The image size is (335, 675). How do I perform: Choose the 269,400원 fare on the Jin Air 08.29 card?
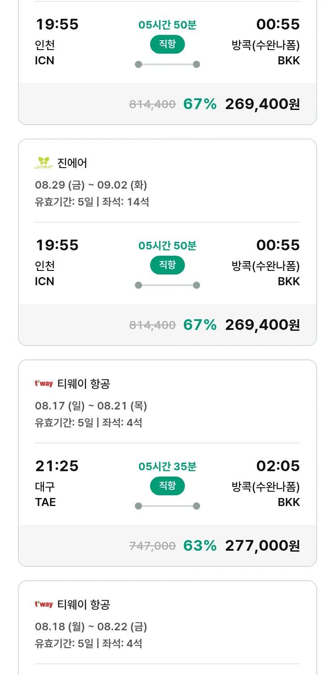(262, 325)
